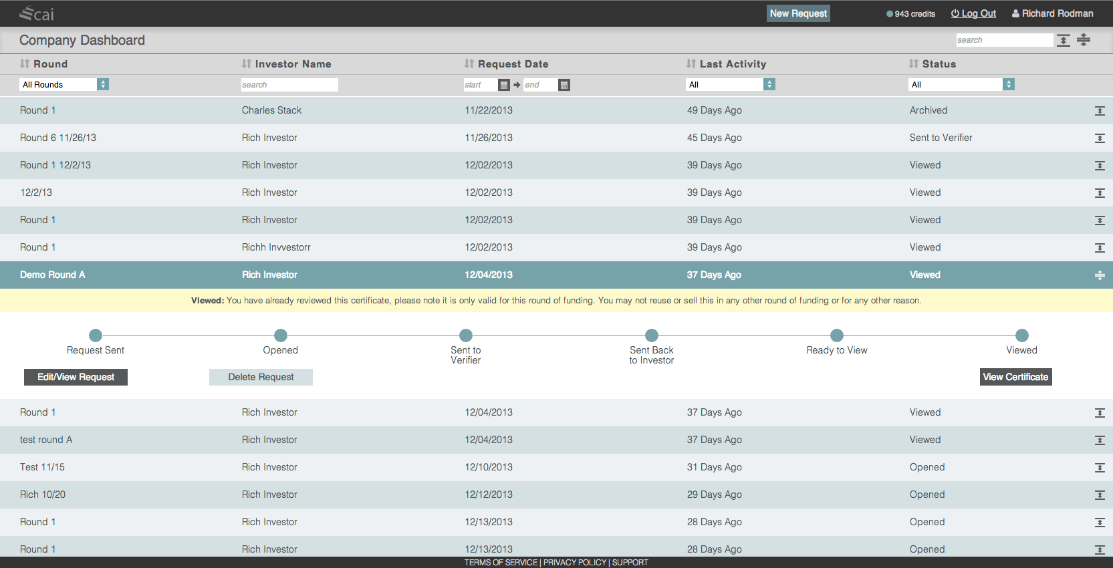Collapse the Demo Round A row
This screenshot has width=1113, height=568.
click(1100, 275)
